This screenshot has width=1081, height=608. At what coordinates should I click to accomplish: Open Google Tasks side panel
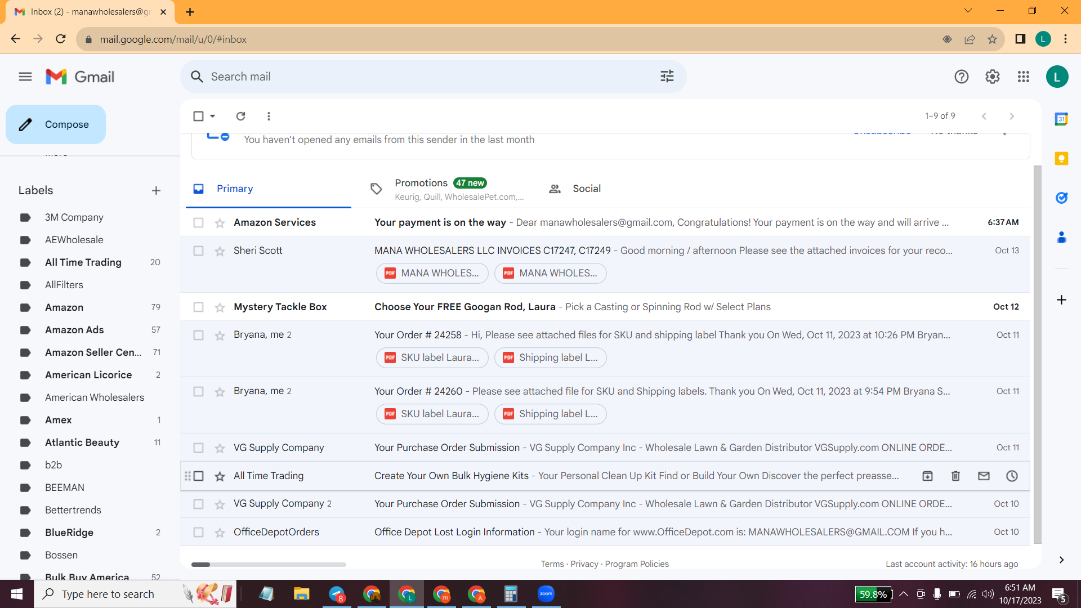pyautogui.click(x=1061, y=198)
